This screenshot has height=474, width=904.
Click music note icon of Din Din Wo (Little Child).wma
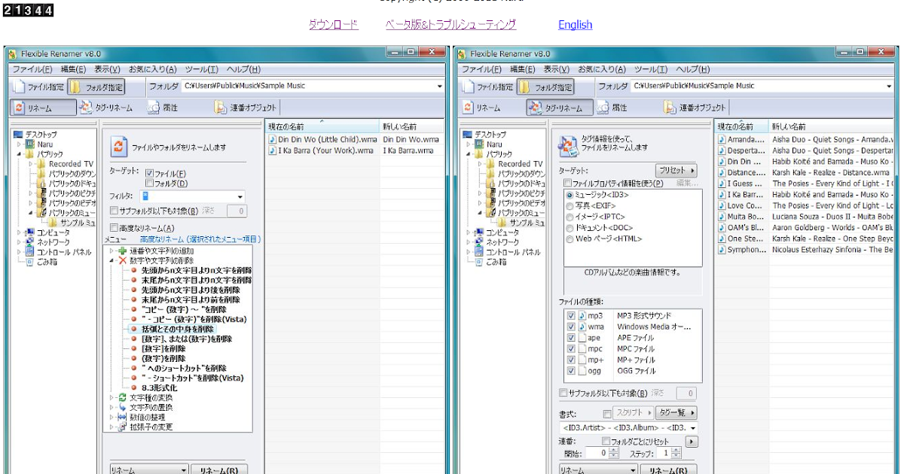(272, 139)
